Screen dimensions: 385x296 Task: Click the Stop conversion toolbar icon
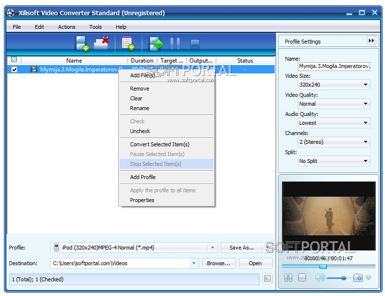(x=195, y=44)
